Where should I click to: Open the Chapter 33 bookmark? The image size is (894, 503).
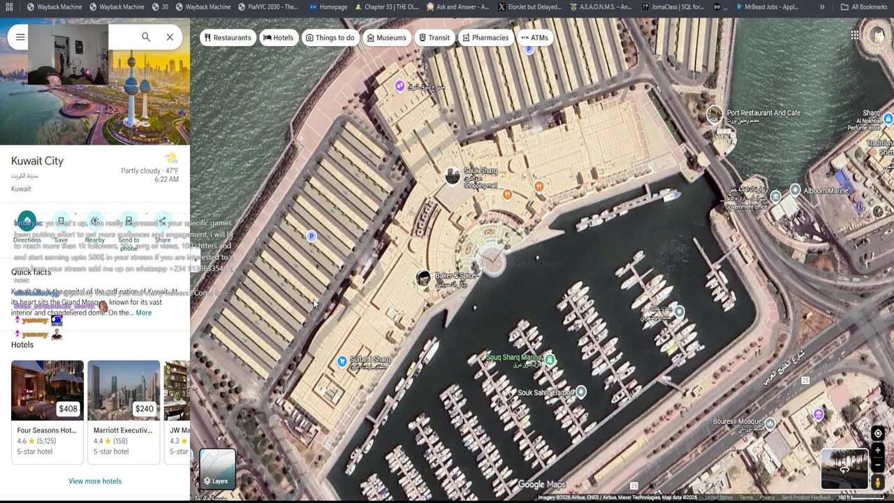(x=388, y=7)
